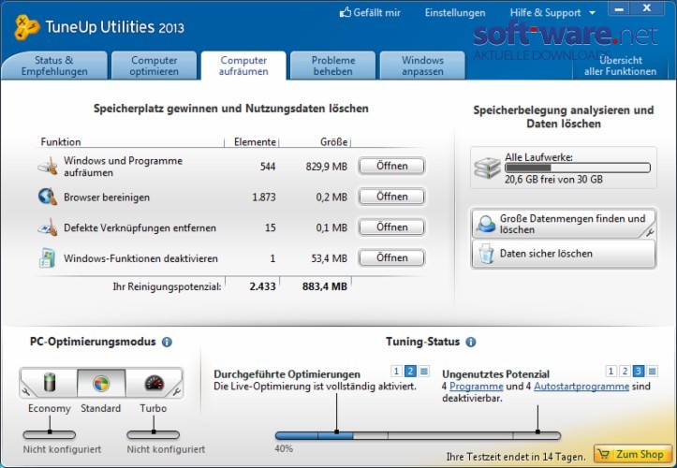This screenshot has height=468, width=677.
Task: Open Windows und Programme aufräumen with Öffnen
Action: coord(391,166)
